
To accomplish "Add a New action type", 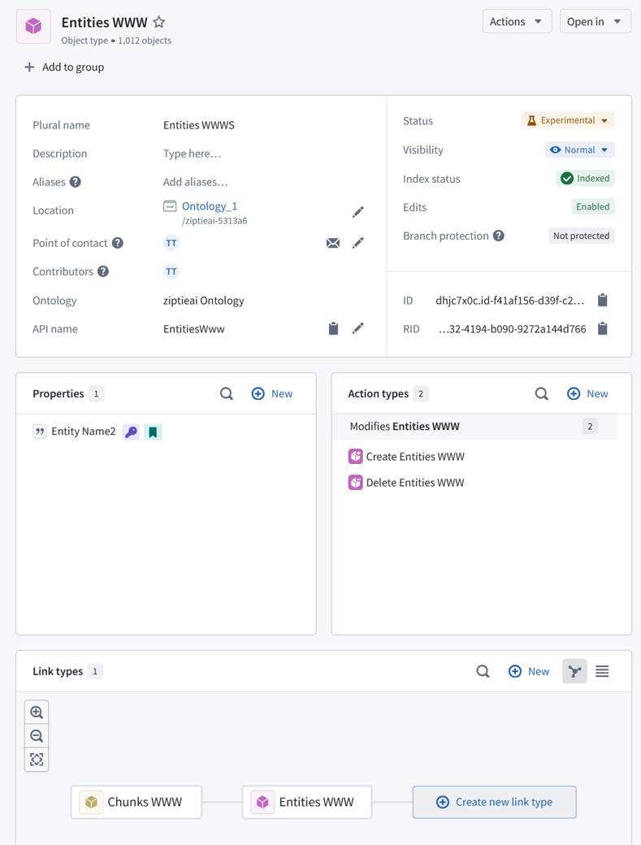I will click(587, 394).
